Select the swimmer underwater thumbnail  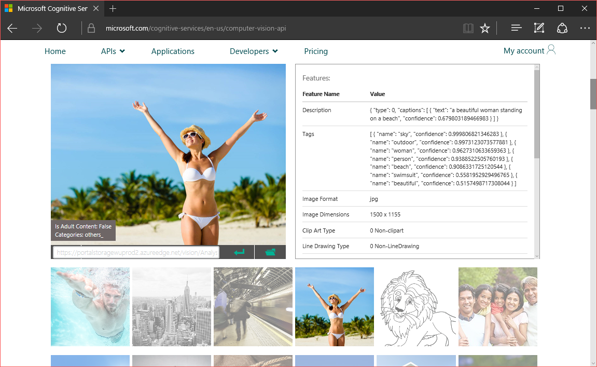point(90,307)
